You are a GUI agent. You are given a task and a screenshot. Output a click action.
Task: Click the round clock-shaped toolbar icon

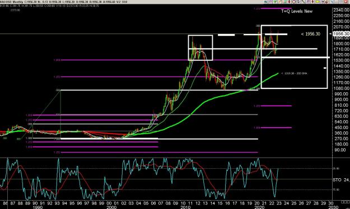pyautogui.click(x=294, y=2)
